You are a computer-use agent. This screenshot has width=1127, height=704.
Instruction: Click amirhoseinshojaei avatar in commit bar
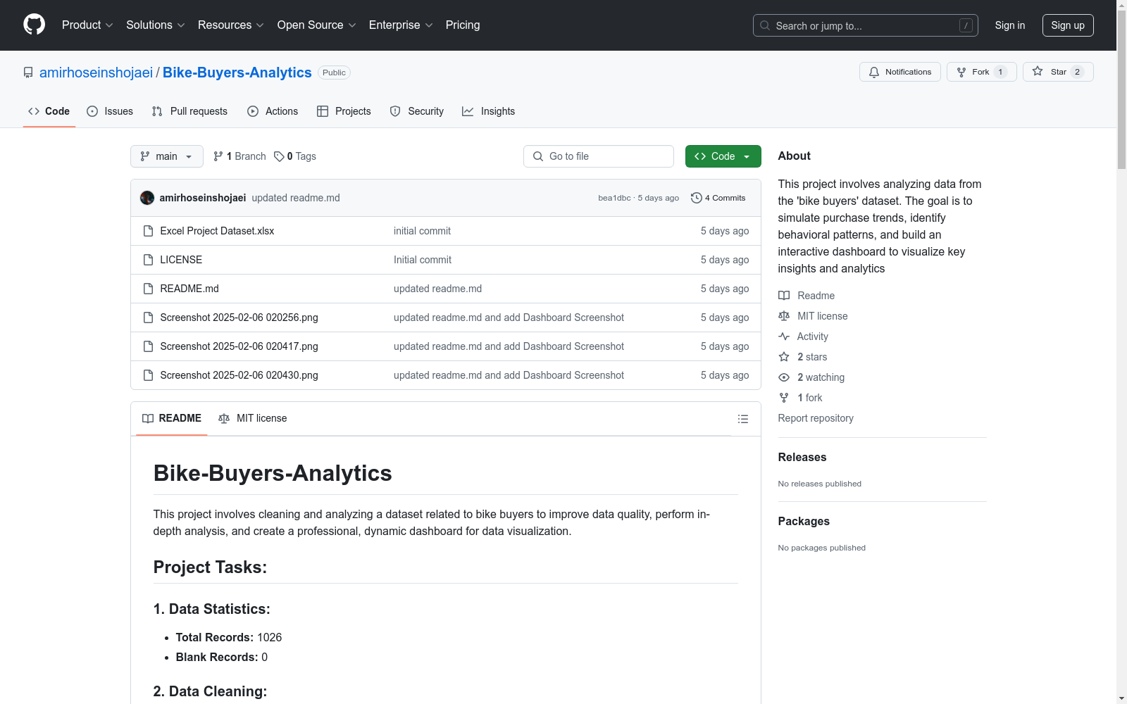[147, 198]
